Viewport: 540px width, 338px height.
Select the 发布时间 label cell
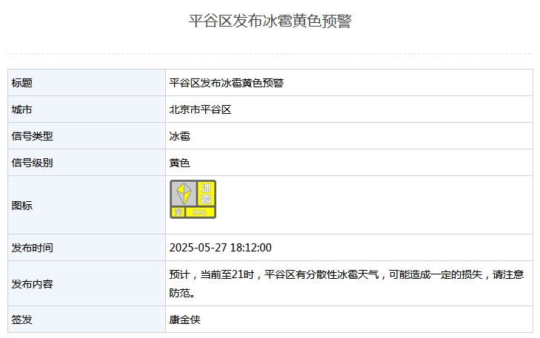(x=87, y=248)
